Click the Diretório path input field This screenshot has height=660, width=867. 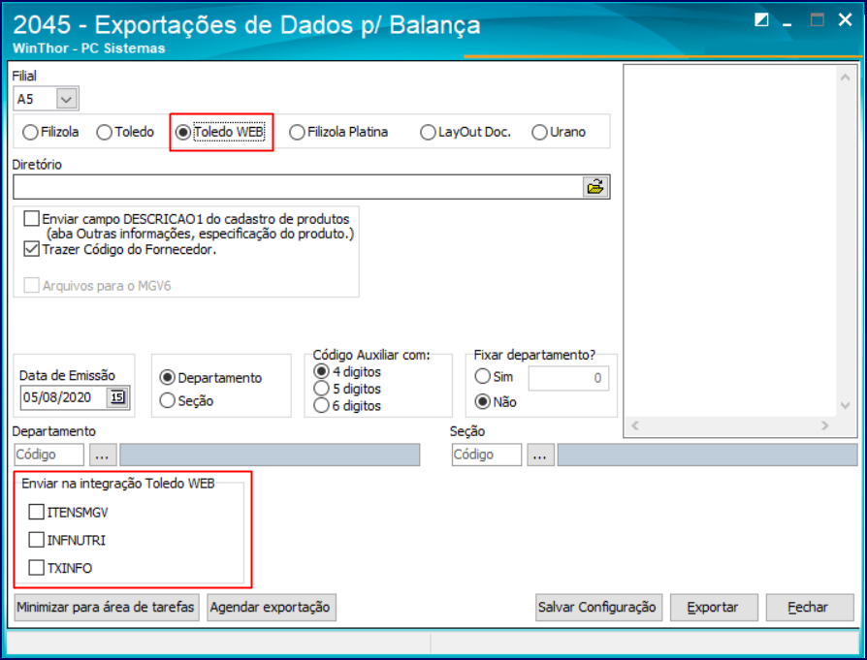(x=298, y=187)
